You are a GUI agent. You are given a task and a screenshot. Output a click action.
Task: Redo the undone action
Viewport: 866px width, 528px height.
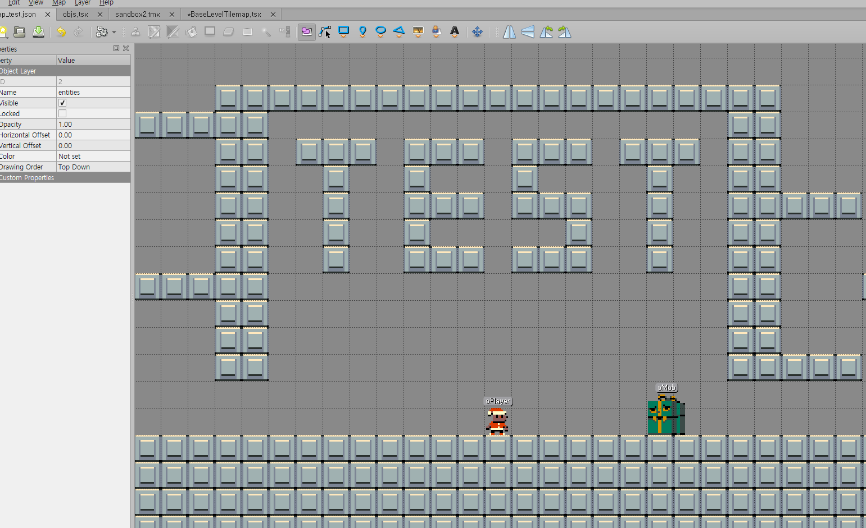(x=79, y=32)
